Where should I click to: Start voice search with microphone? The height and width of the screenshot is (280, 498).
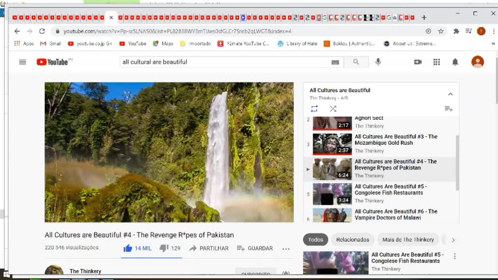378,62
